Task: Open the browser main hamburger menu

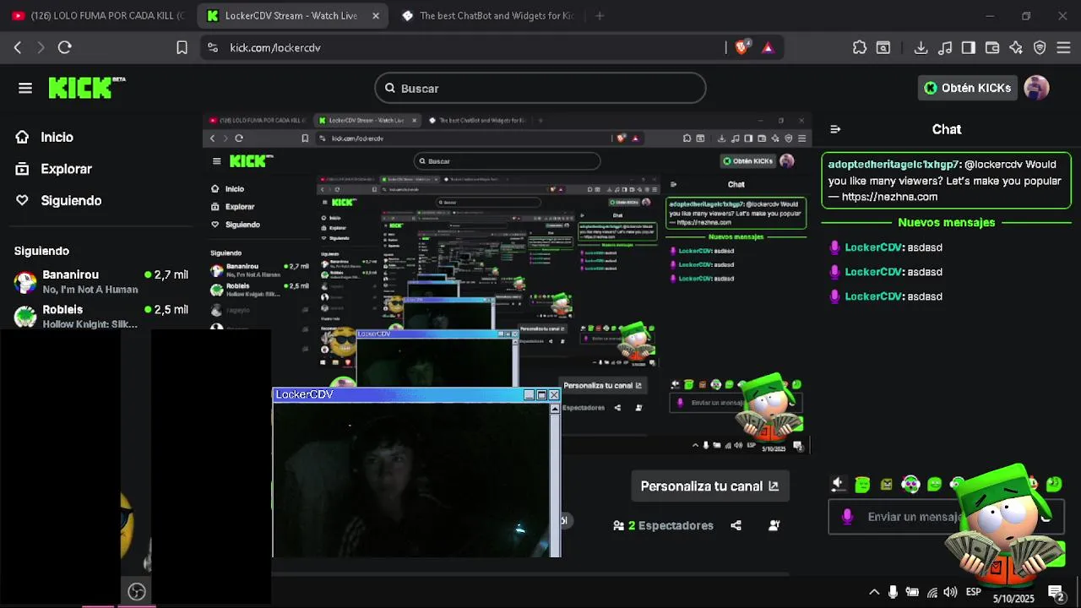Action: pyautogui.click(x=1063, y=48)
